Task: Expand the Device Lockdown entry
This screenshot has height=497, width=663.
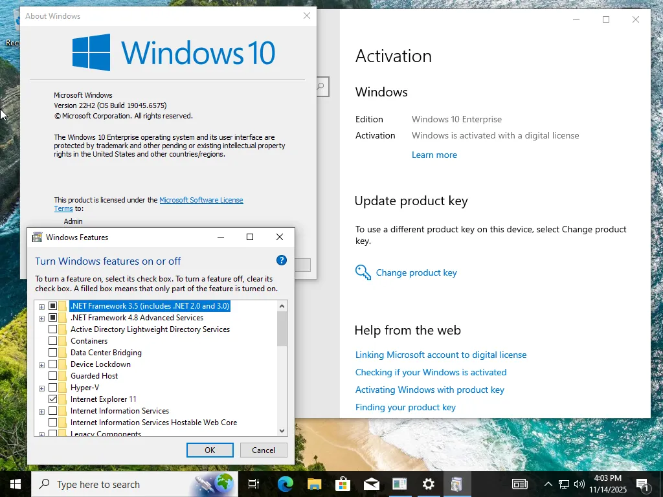Action: click(41, 364)
